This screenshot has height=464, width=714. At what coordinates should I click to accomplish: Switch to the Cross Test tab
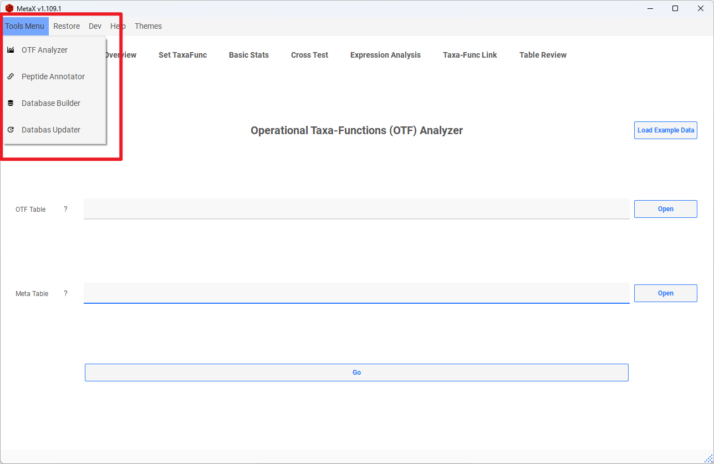click(310, 55)
